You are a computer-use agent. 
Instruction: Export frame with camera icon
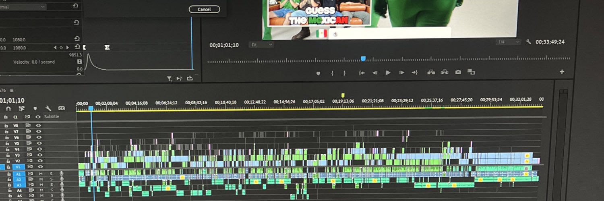pos(458,72)
